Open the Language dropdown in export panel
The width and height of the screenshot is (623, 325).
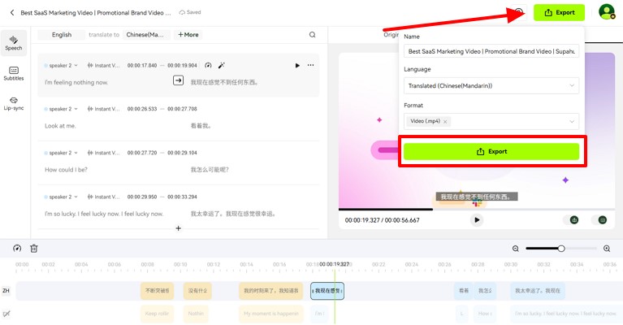point(491,85)
